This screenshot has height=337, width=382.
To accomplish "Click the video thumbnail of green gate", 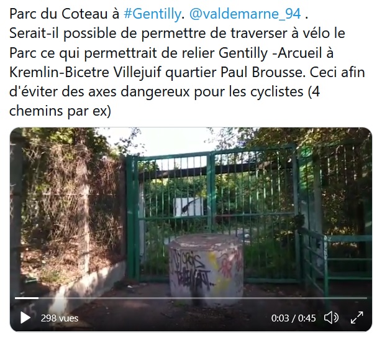I will click(191, 229).
